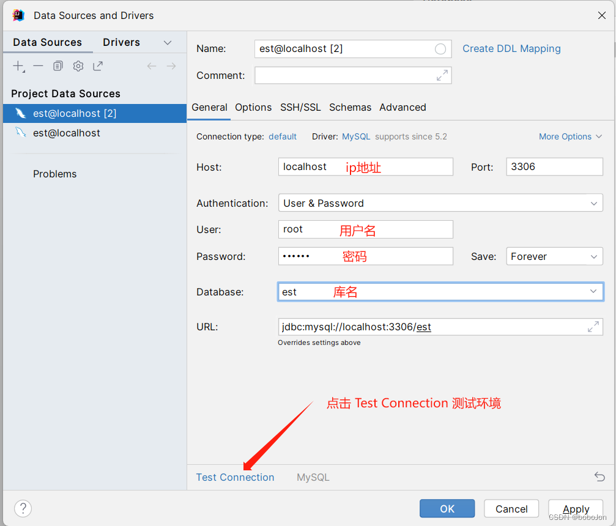Click the color circle in Name field

(440, 49)
